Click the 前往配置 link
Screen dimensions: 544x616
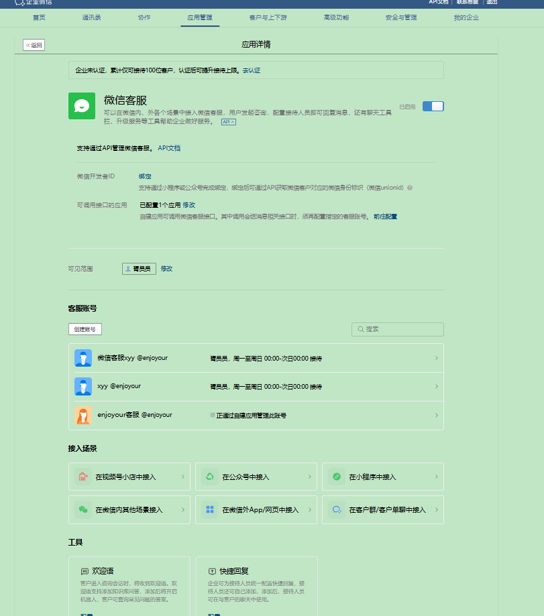click(x=385, y=217)
